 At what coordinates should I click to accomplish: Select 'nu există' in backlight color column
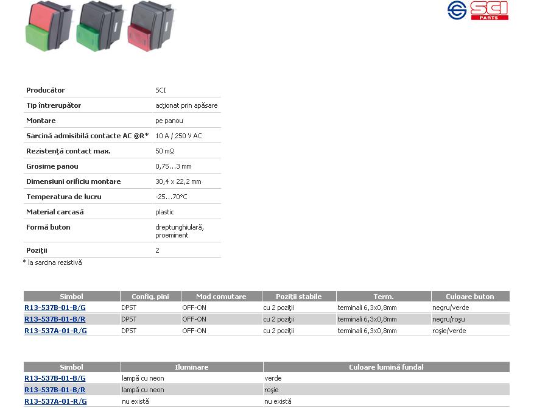coord(278,401)
